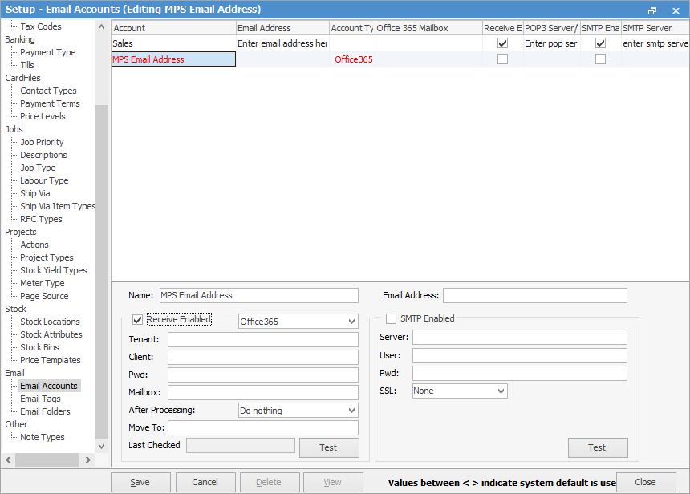Select the MPS Email Address grid row
Screen dimensions: 690x494
(x=173, y=59)
